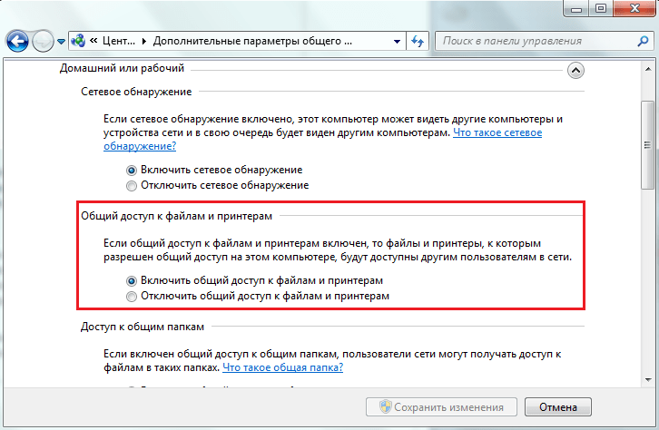Select Отключить сетевое обнаружение
The height and width of the screenshot is (430, 659).
[x=133, y=185]
